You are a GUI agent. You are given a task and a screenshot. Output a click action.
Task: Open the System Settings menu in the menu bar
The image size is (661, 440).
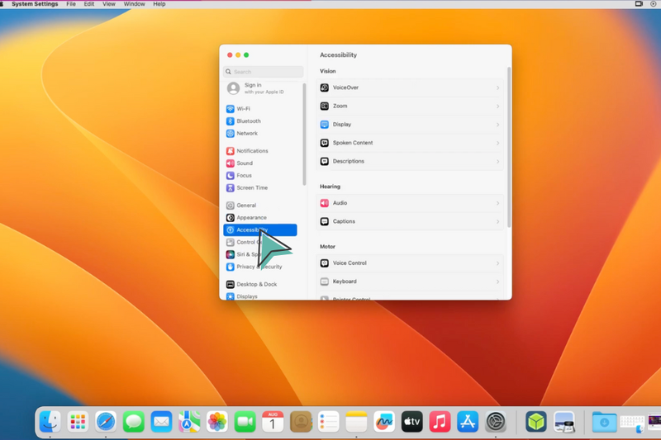click(x=35, y=4)
